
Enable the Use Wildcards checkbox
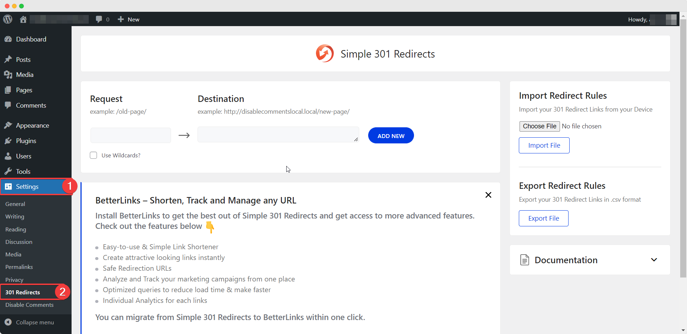click(x=93, y=155)
